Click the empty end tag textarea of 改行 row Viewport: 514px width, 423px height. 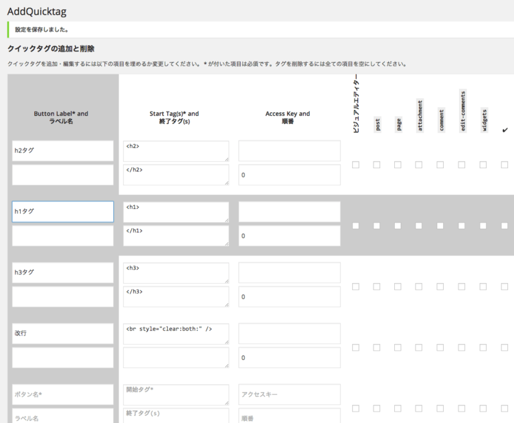coord(176,358)
